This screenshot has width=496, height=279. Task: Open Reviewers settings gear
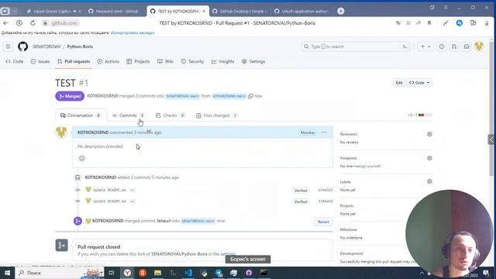429,134
